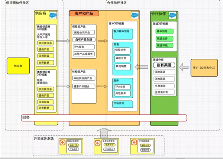Select the 自有渠道 box in 渠道分类
This screenshot has width=223, height=159.
[163, 65]
